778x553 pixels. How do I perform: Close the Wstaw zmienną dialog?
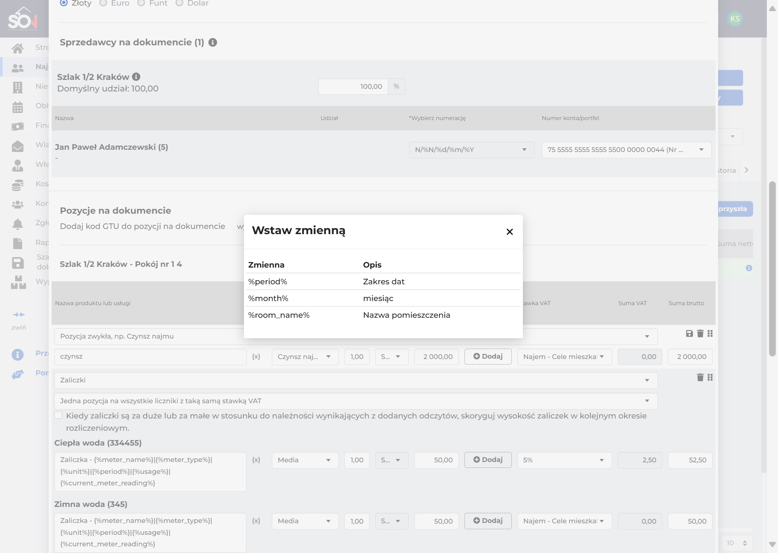(509, 232)
